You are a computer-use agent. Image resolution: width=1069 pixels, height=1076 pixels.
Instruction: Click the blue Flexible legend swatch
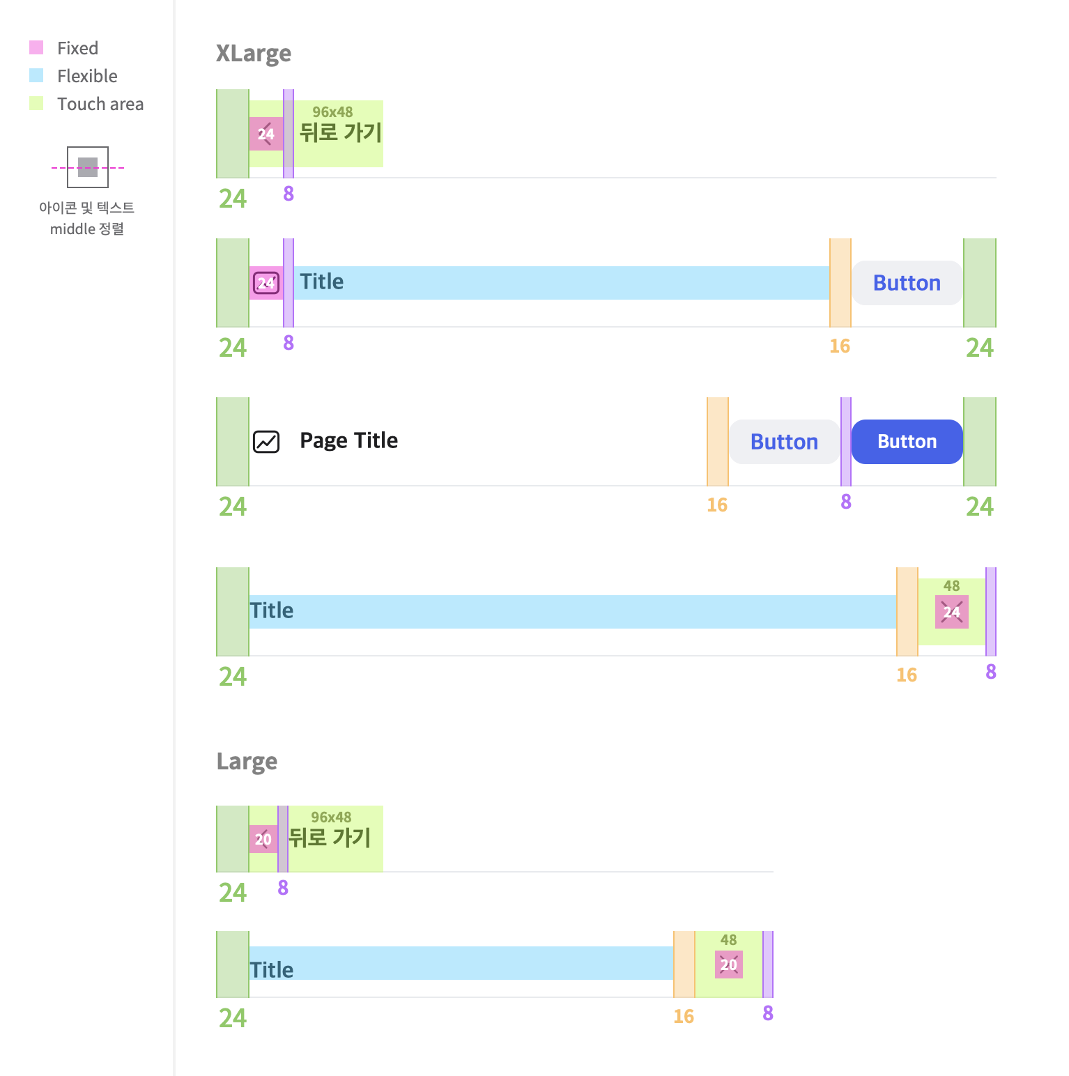pyautogui.click(x=36, y=75)
